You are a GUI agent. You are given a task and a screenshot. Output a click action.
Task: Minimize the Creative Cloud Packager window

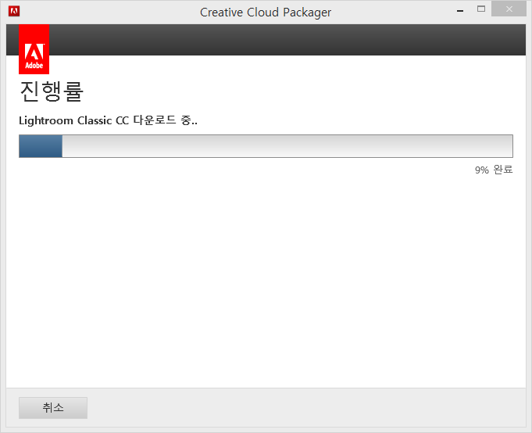(460, 9)
